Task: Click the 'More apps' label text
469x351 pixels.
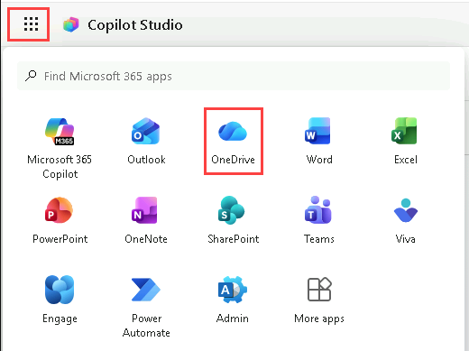Action: (x=319, y=319)
